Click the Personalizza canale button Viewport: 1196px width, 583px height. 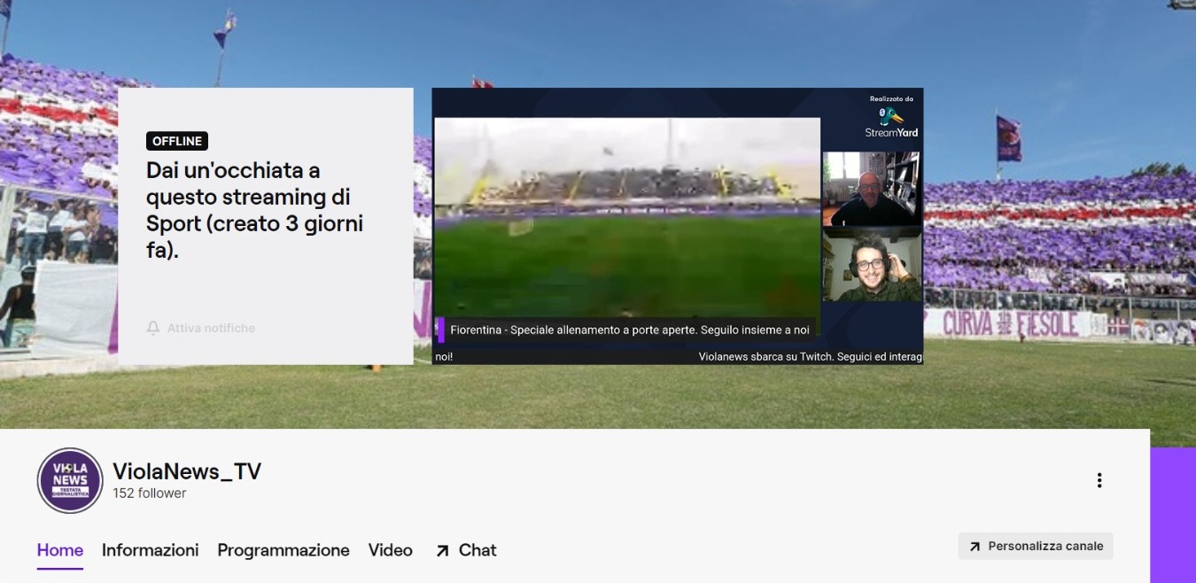pos(1036,546)
